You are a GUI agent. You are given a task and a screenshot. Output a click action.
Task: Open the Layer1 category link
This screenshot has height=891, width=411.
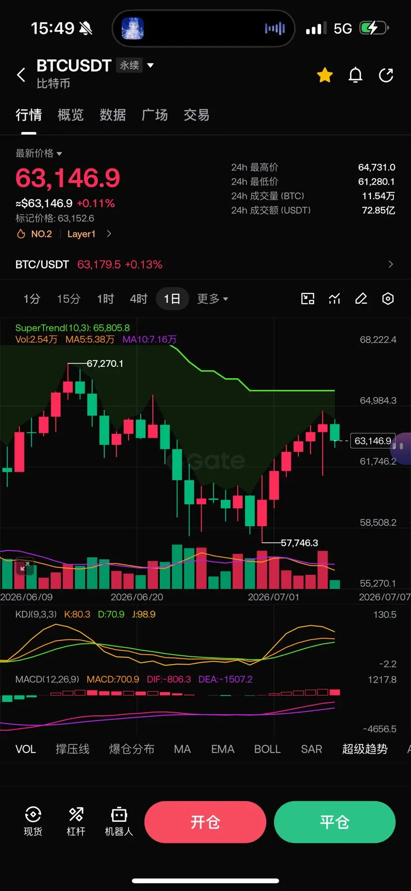pyautogui.click(x=81, y=234)
